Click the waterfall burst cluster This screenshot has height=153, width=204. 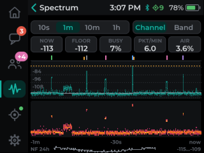coord(67,127)
